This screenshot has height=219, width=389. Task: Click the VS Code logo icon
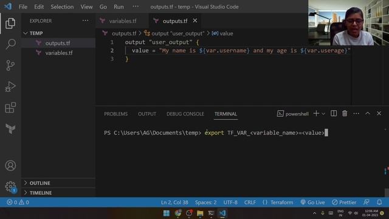pyautogui.click(x=8, y=7)
